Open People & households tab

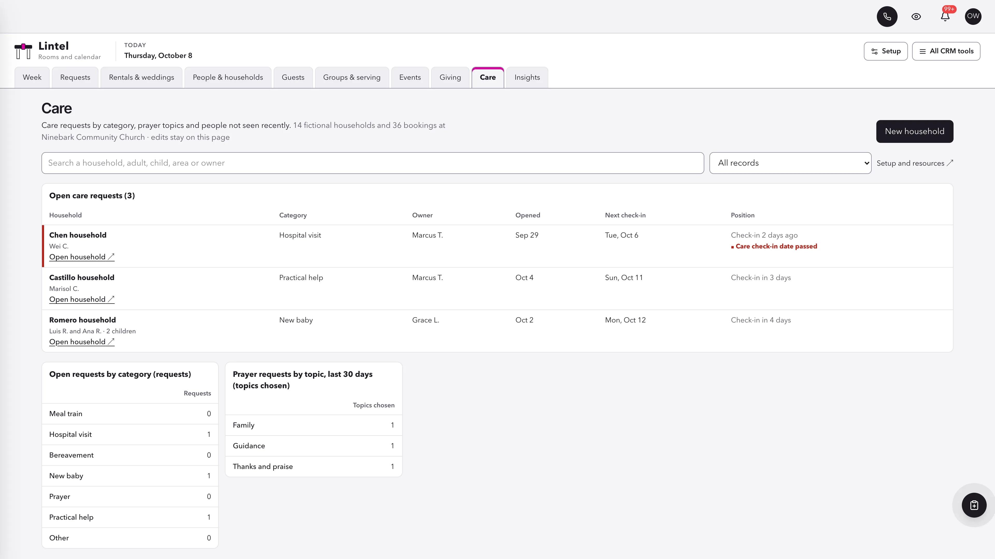click(x=228, y=78)
